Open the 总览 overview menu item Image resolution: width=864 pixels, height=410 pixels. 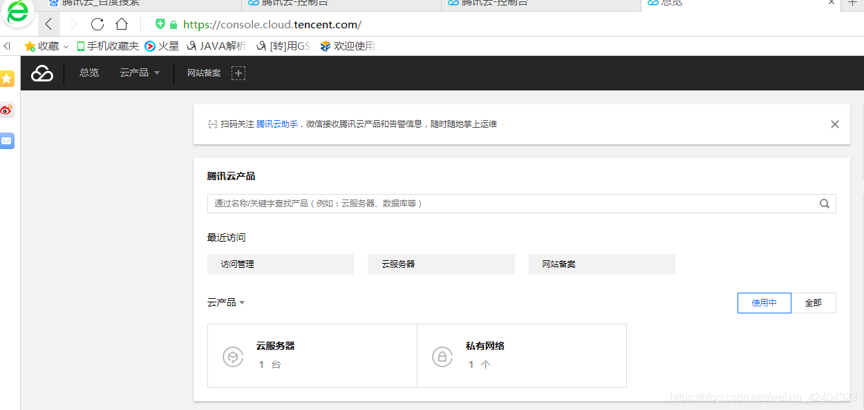click(89, 72)
